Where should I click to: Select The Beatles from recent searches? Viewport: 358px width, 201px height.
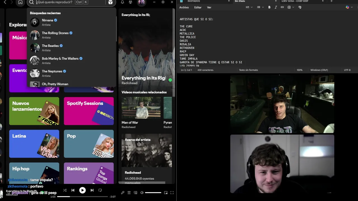71,48
